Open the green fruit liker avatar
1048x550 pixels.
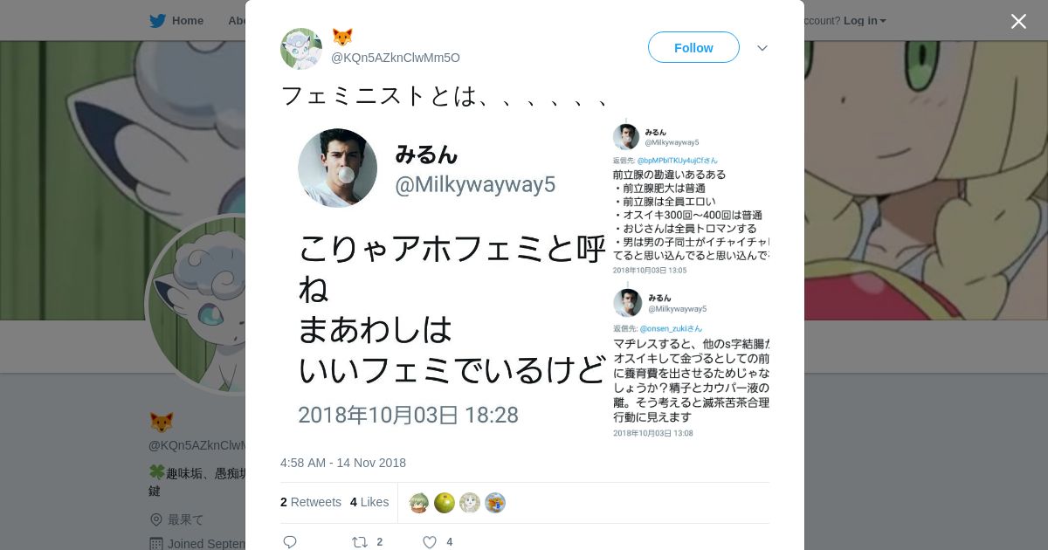click(x=445, y=503)
